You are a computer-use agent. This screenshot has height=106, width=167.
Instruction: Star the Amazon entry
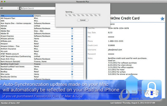72,44
